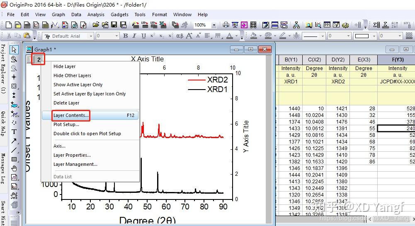Open the Code Builder gear icon

pos(345,25)
